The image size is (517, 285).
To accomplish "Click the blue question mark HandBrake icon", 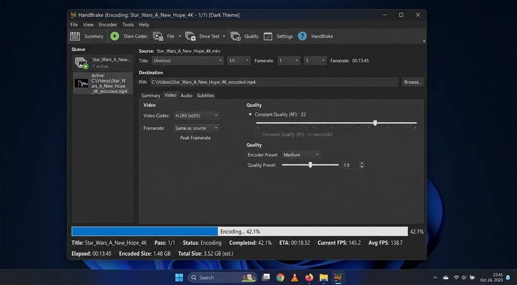I will pyautogui.click(x=302, y=36).
